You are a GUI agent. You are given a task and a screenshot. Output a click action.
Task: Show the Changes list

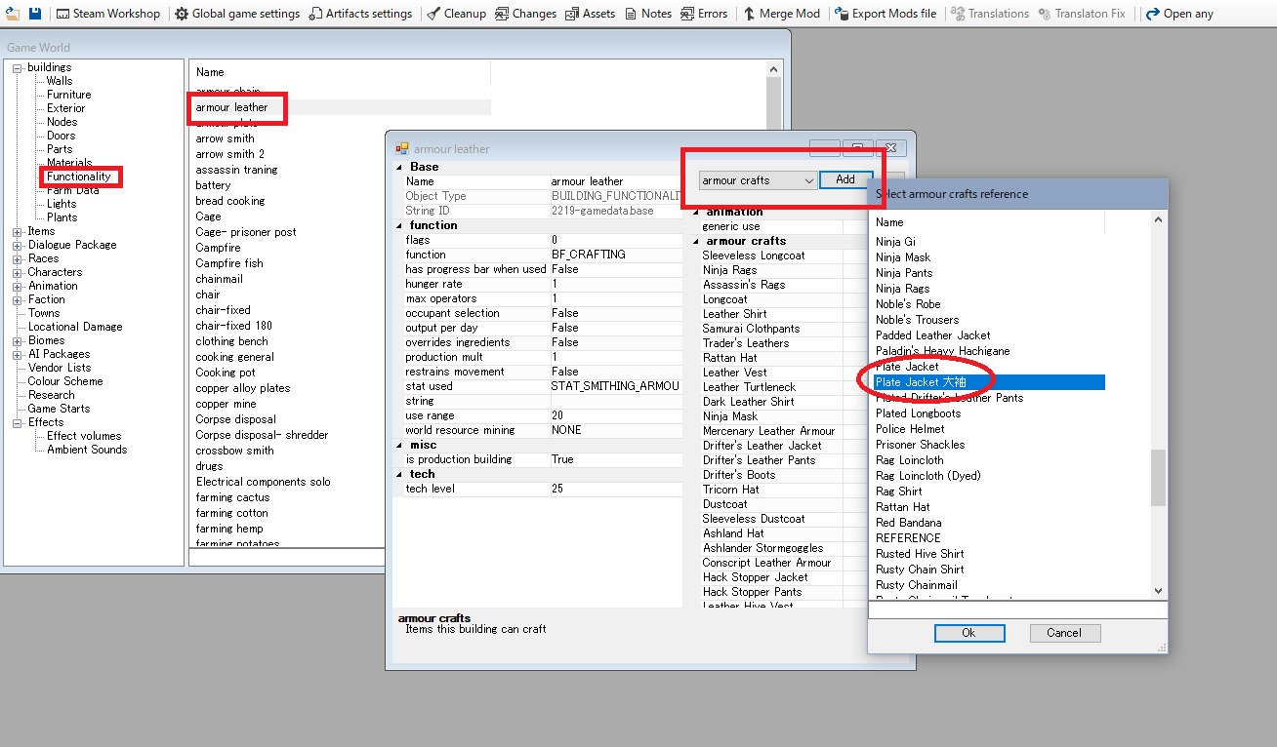point(525,14)
